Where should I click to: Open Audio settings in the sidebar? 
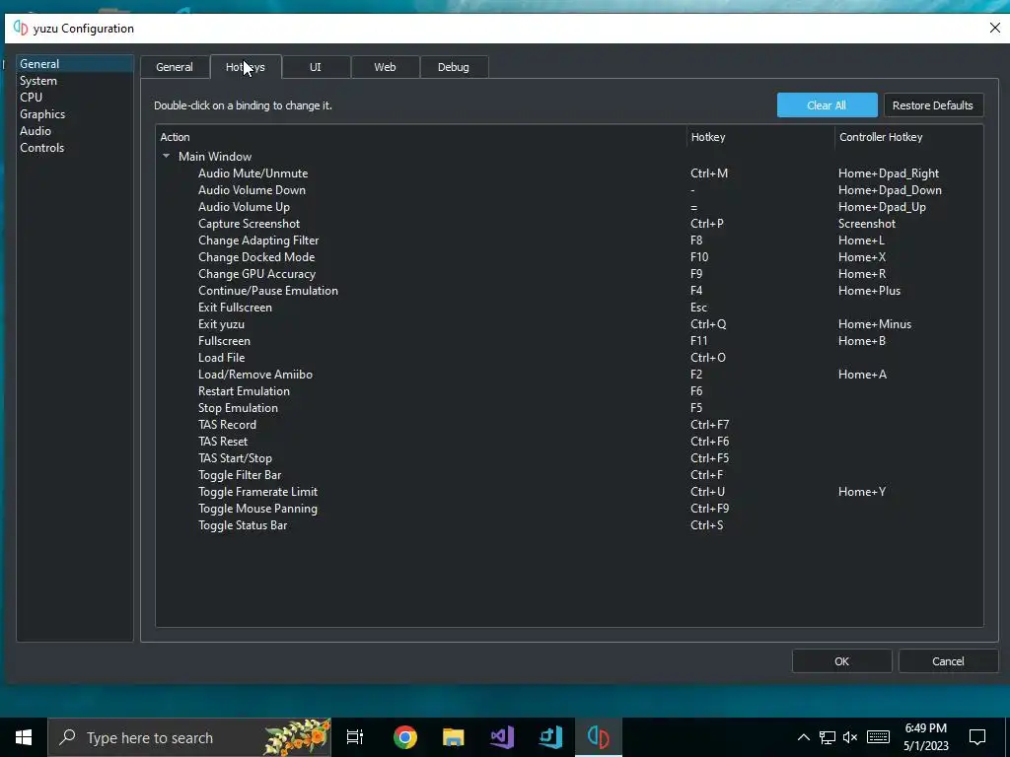pos(75,131)
